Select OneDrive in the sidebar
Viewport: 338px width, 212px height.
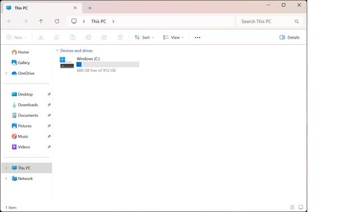click(23, 73)
